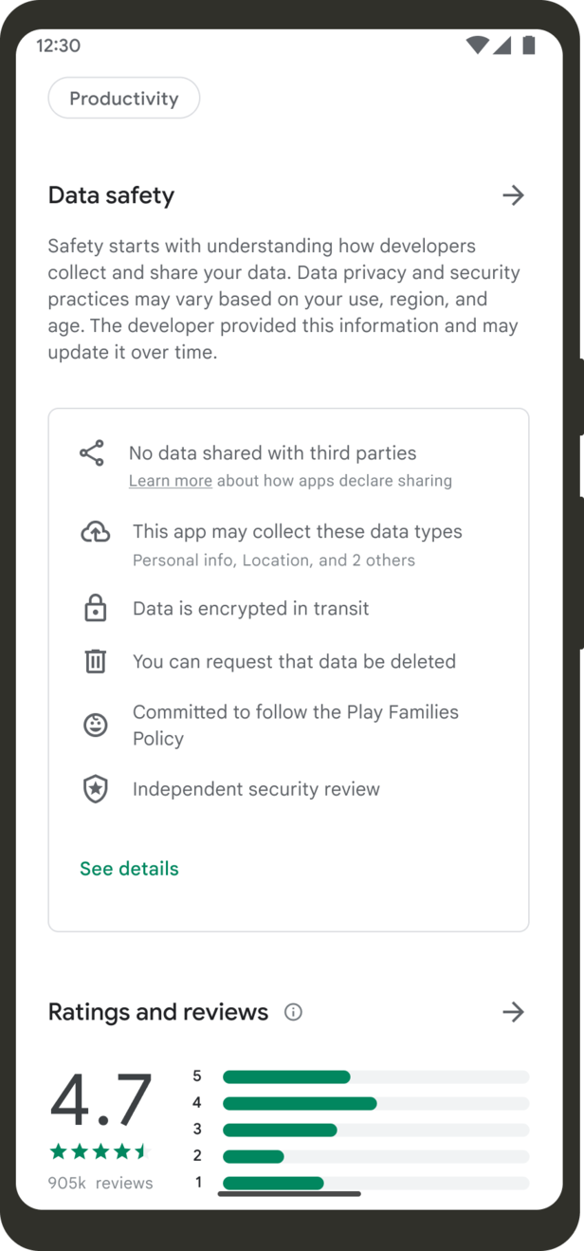Viewport: 584px width, 1251px height.
Task: Open the Ratings and reviews arrow
Action: pos(513,1012)
